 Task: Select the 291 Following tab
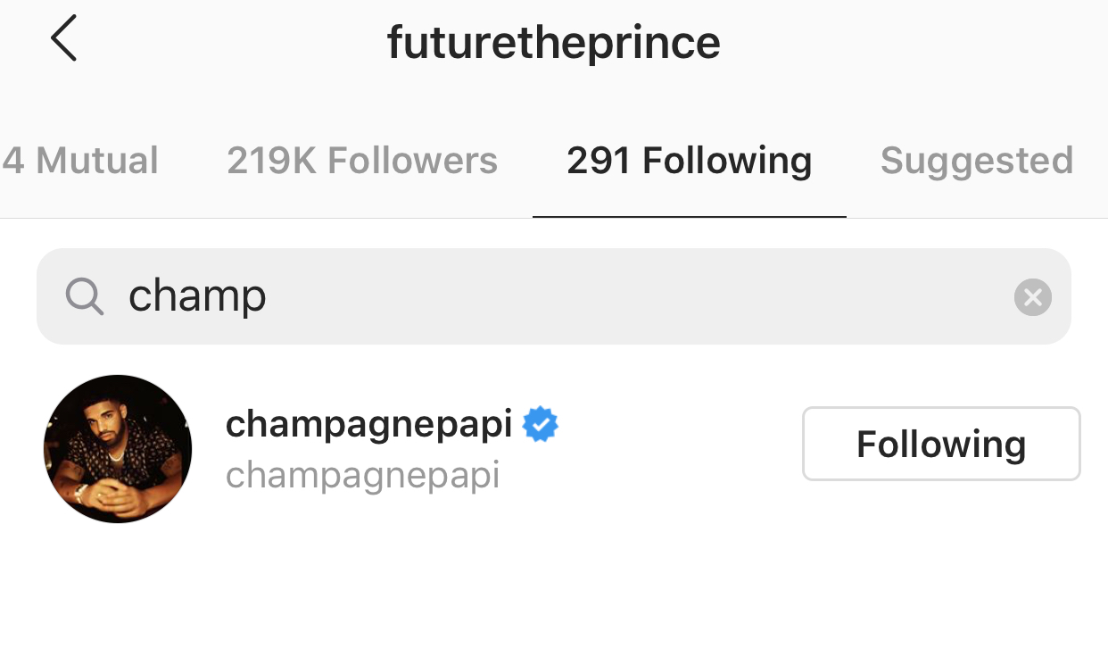point(689,162)
